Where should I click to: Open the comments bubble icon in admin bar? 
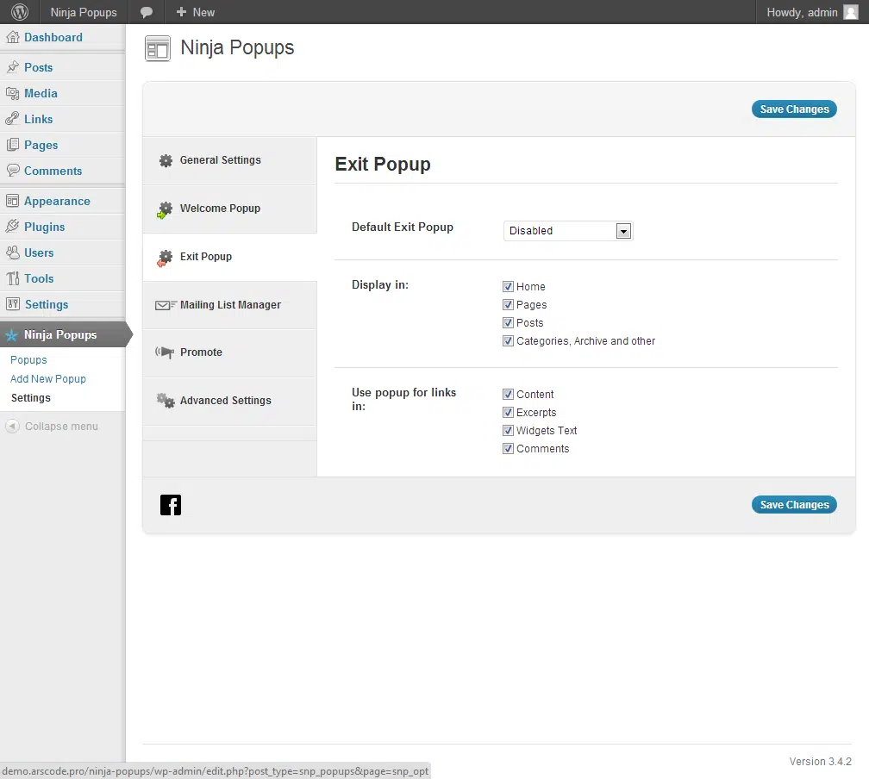(147, 12)
